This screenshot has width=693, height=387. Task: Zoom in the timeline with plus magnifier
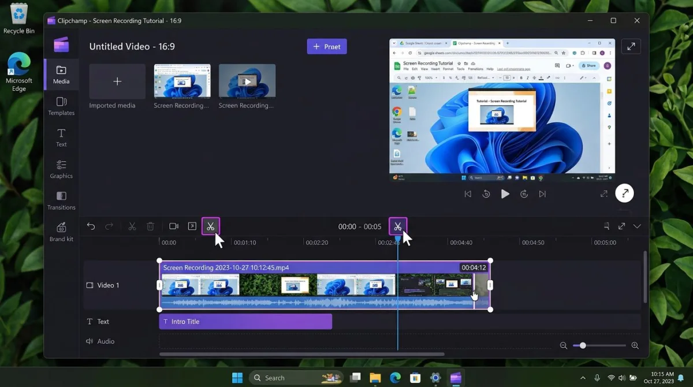tap(635, 345)
